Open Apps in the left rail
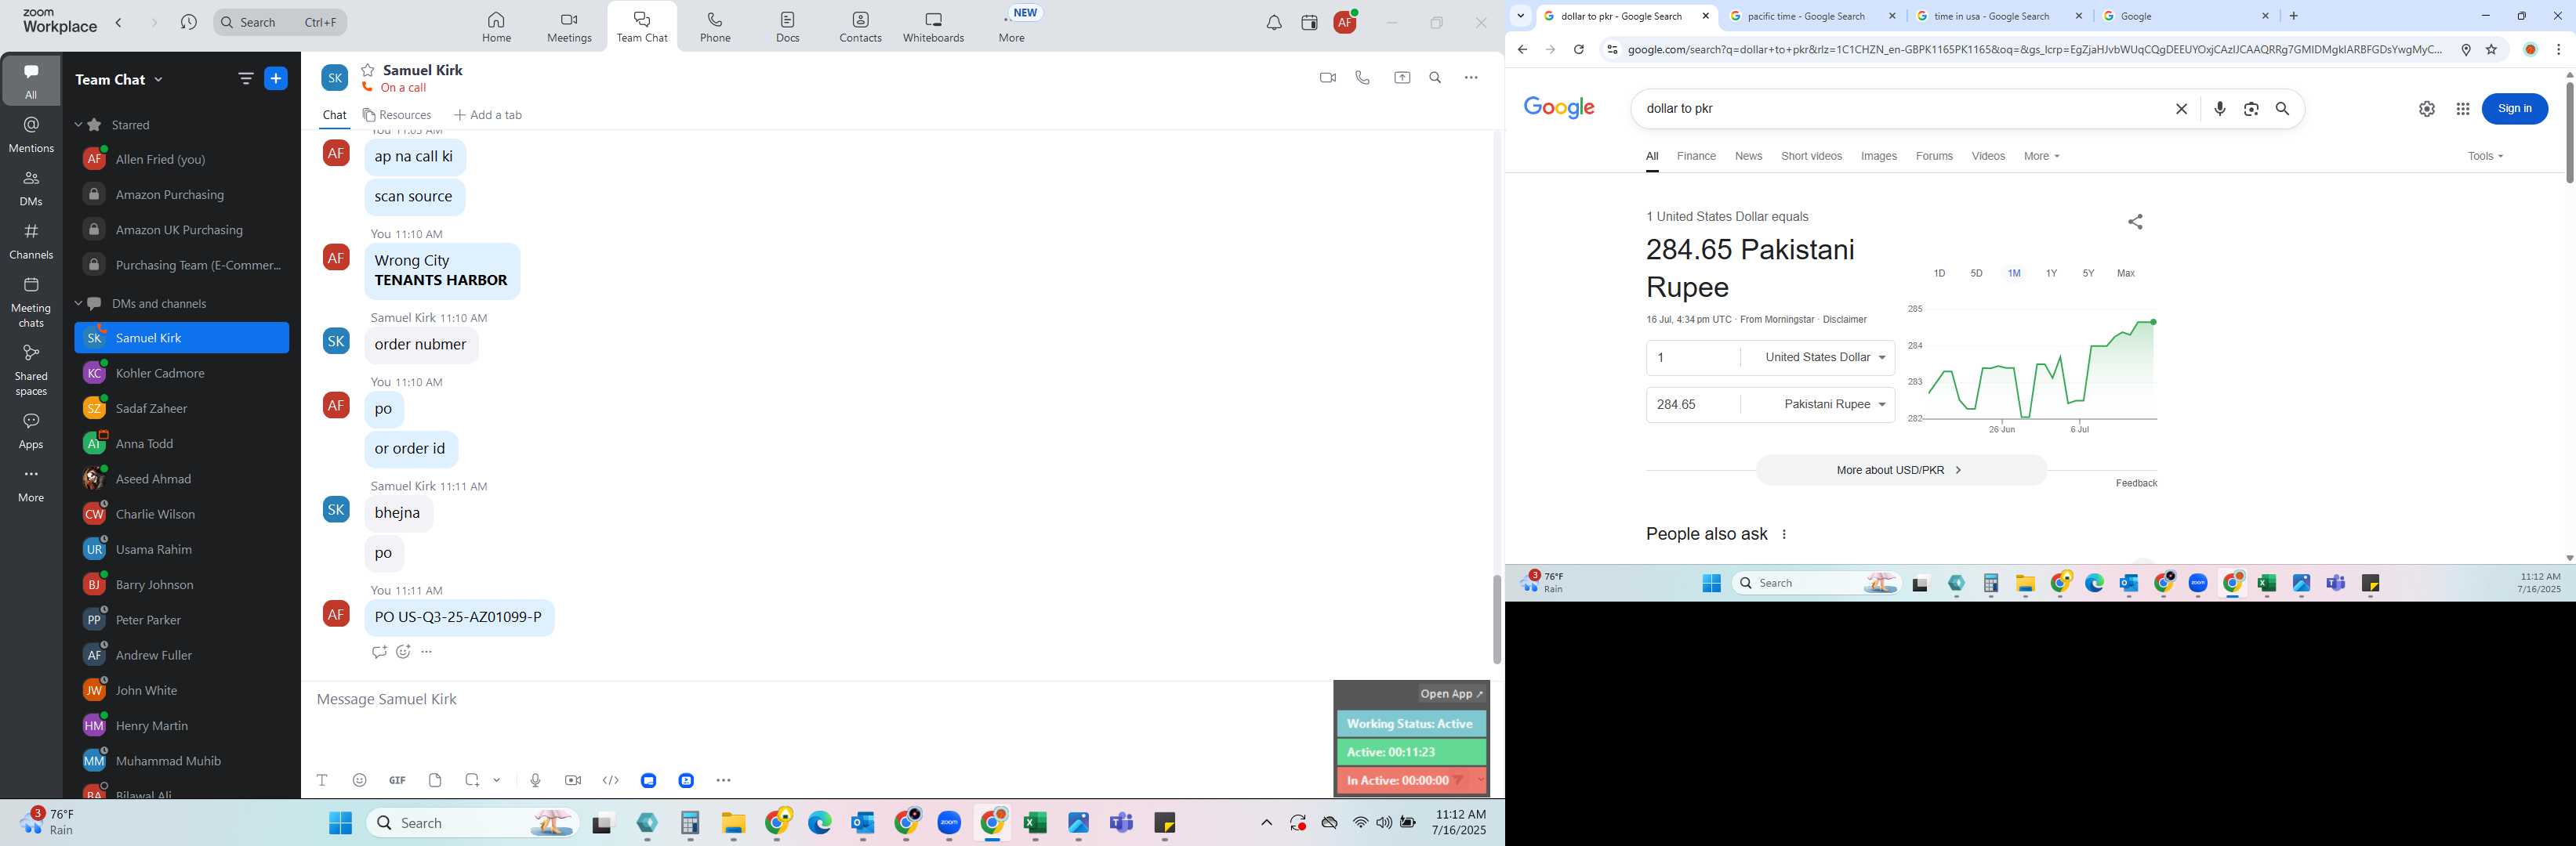2576x846 pixels. (31, 431)
